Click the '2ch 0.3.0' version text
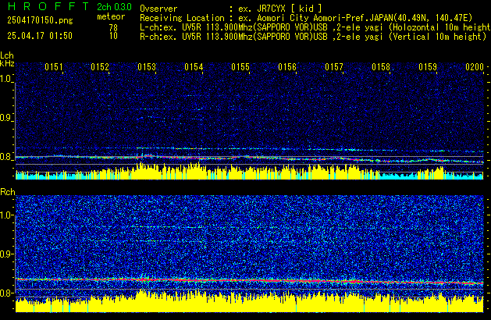The width and height of the screenshot is (491, 320). point(114,7)
